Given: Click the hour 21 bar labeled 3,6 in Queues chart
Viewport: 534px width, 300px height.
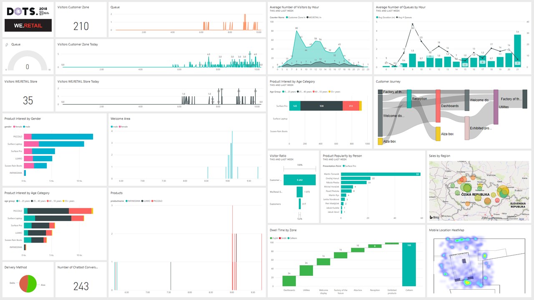Looking at the screenshot, I should [x=517, y=51].
